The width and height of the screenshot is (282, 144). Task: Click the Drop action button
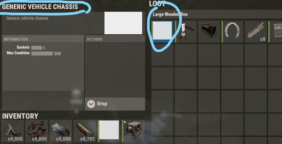coord(115,104)
